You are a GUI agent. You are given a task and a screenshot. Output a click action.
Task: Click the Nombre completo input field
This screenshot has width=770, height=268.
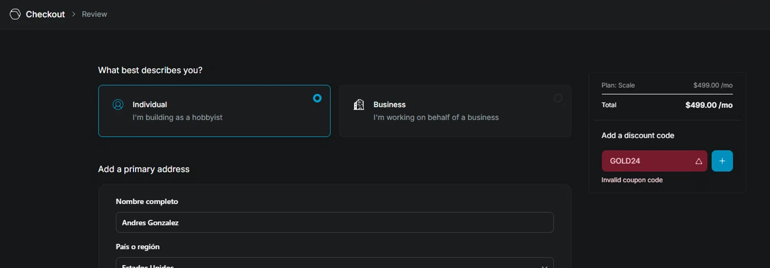pos(335,222)
